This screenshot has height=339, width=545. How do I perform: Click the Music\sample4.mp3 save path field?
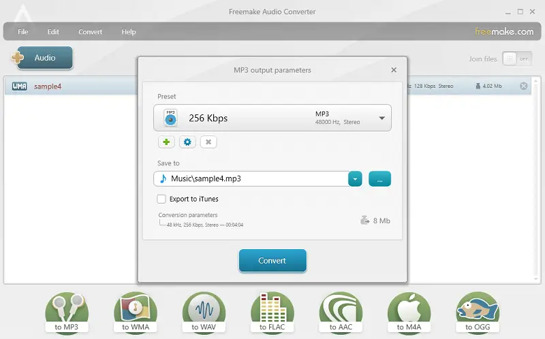[x=251, y=178]
